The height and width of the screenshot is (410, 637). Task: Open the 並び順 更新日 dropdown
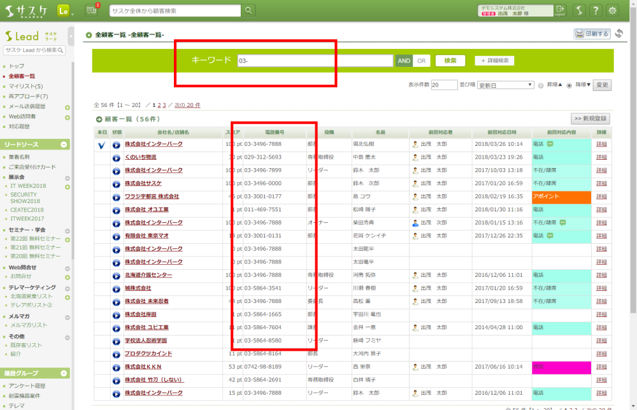coord(505,85)
